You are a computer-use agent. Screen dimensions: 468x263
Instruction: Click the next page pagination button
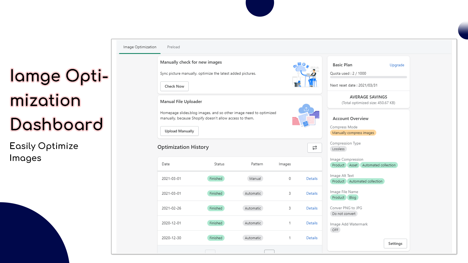(x=269, y=252)
